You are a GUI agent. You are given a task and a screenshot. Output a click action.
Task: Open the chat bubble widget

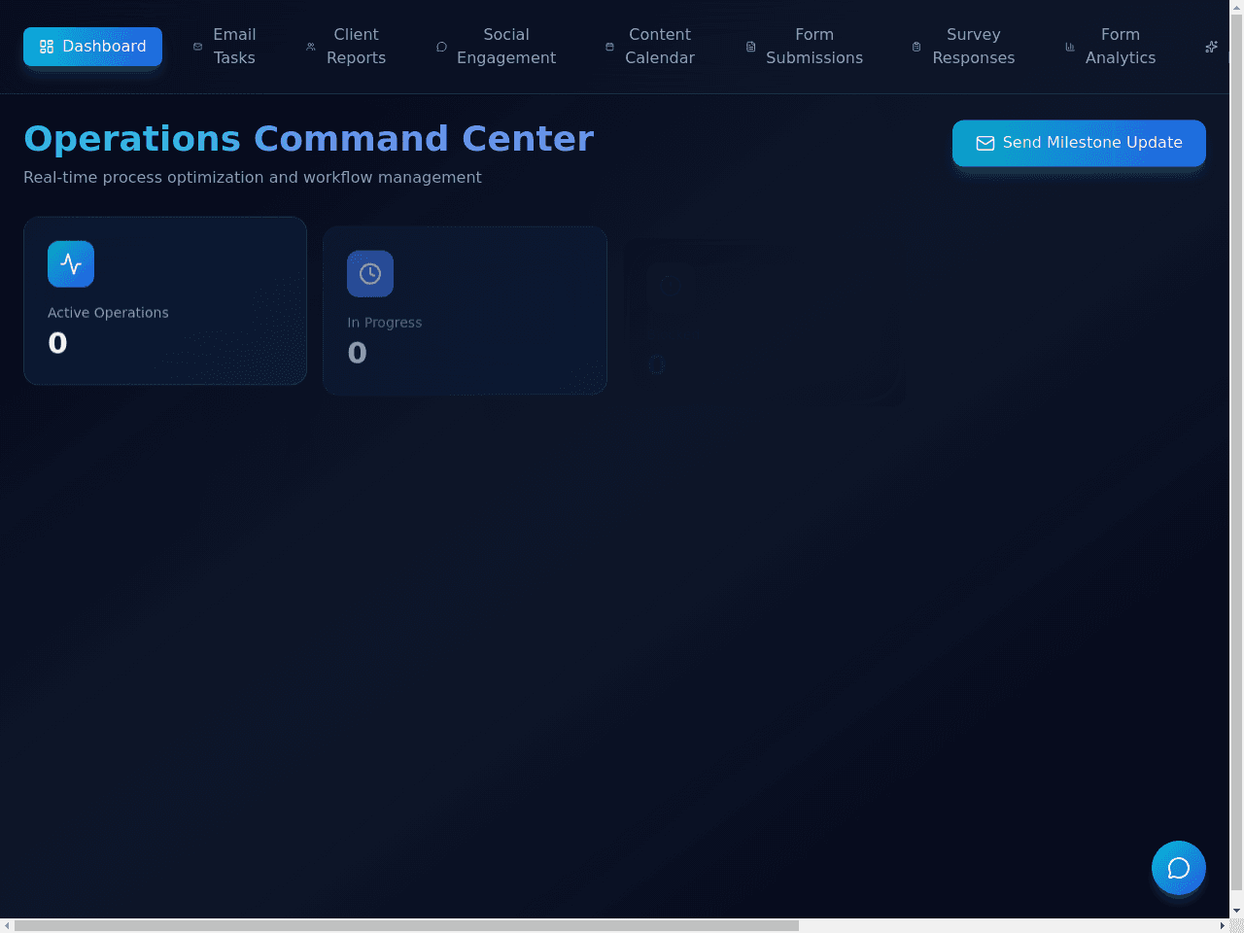point(1179,868)
